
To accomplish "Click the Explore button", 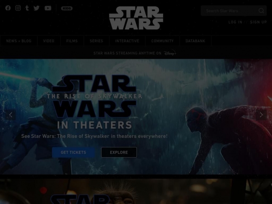I will click(119, 152).
